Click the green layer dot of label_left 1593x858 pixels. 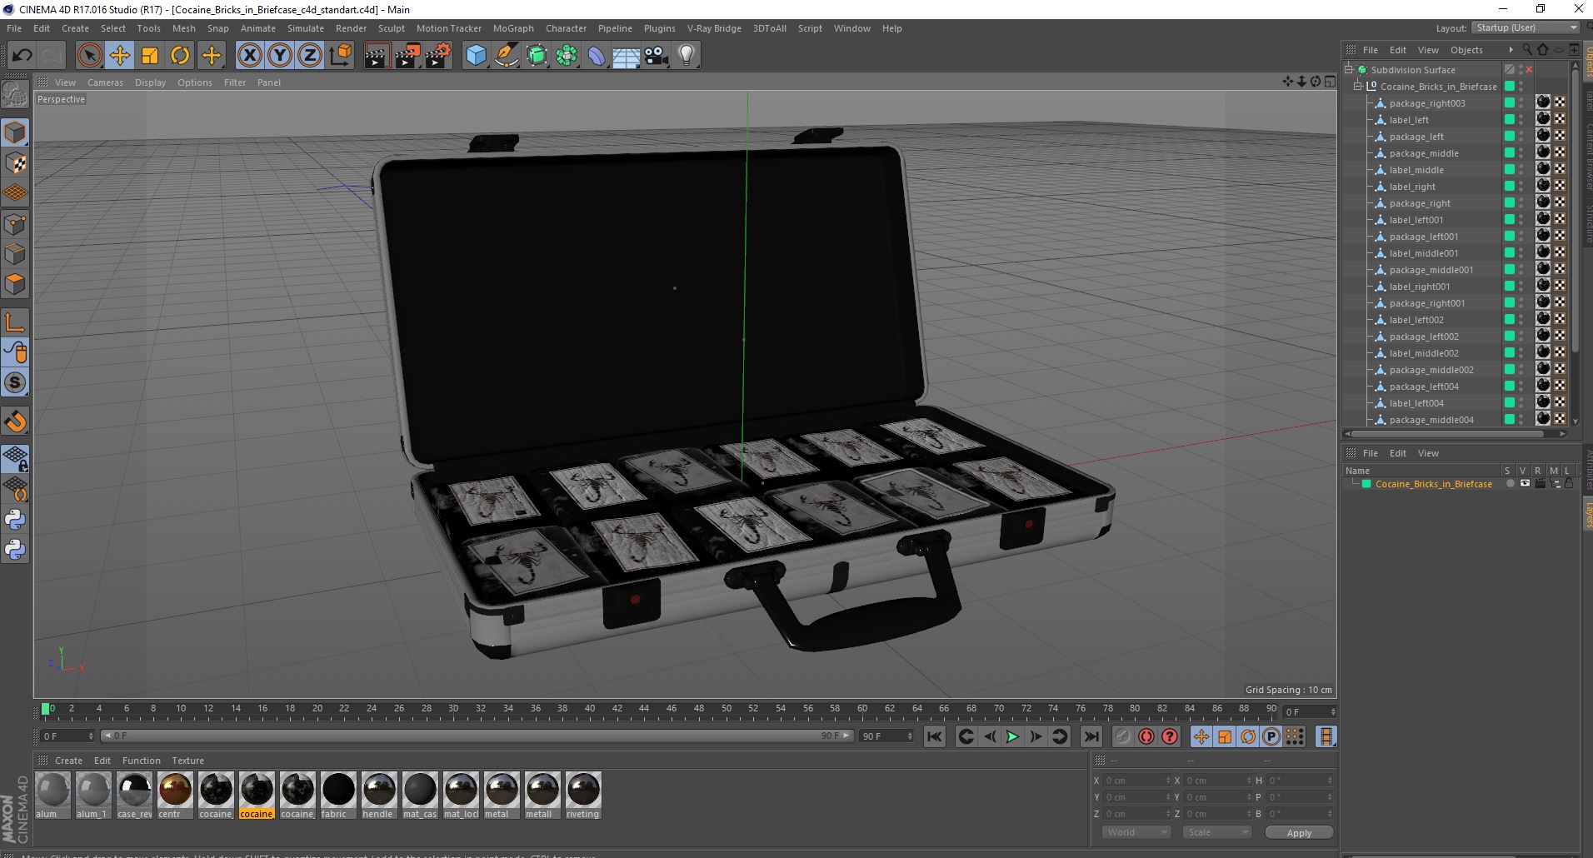[1510, 120]
